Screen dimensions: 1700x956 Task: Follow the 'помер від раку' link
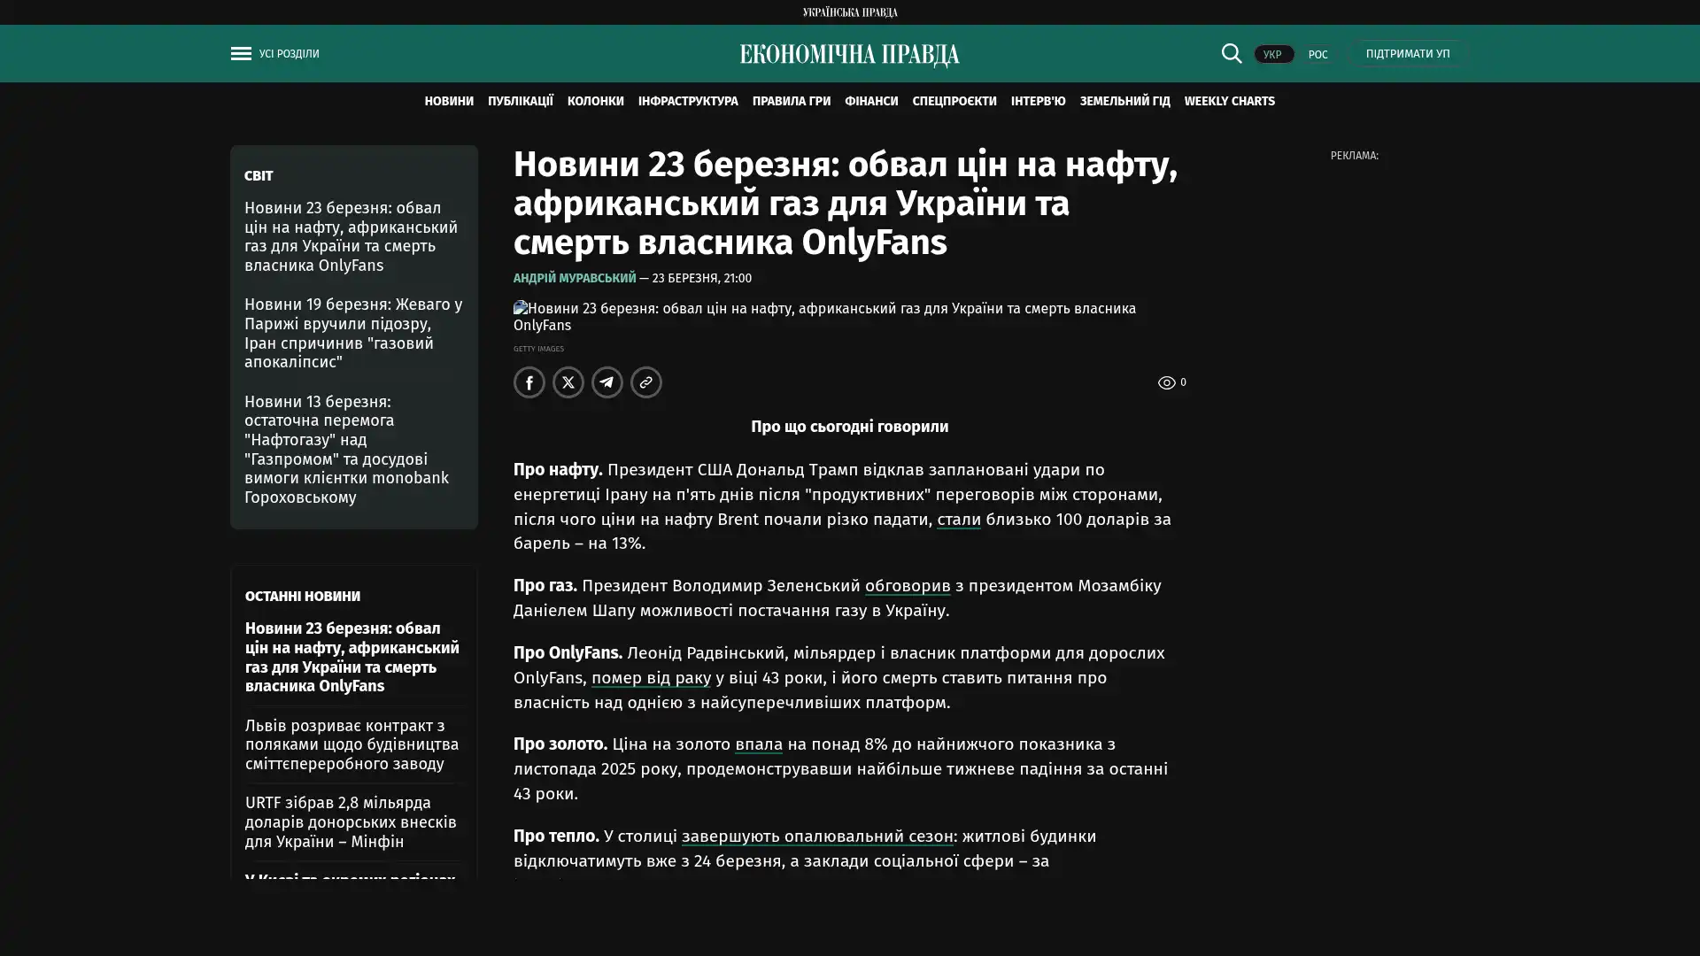[651, 677]
